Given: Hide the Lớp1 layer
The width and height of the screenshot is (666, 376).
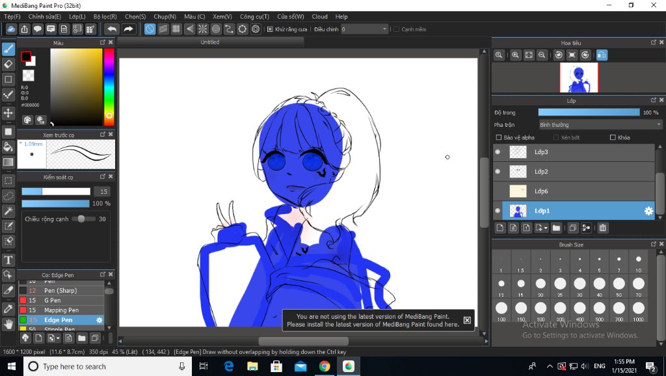Looking at the screenshot, I should coord(498,210).
